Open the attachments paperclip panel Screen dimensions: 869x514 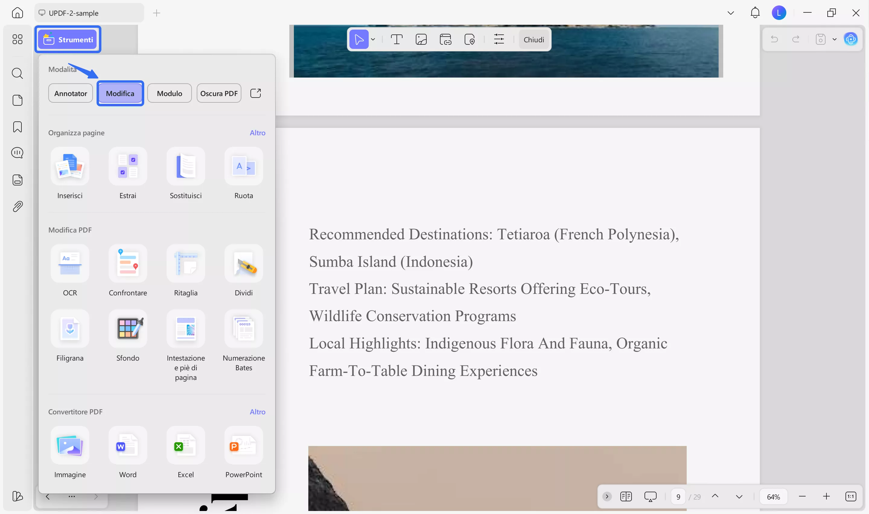click(x=17, y=207)
